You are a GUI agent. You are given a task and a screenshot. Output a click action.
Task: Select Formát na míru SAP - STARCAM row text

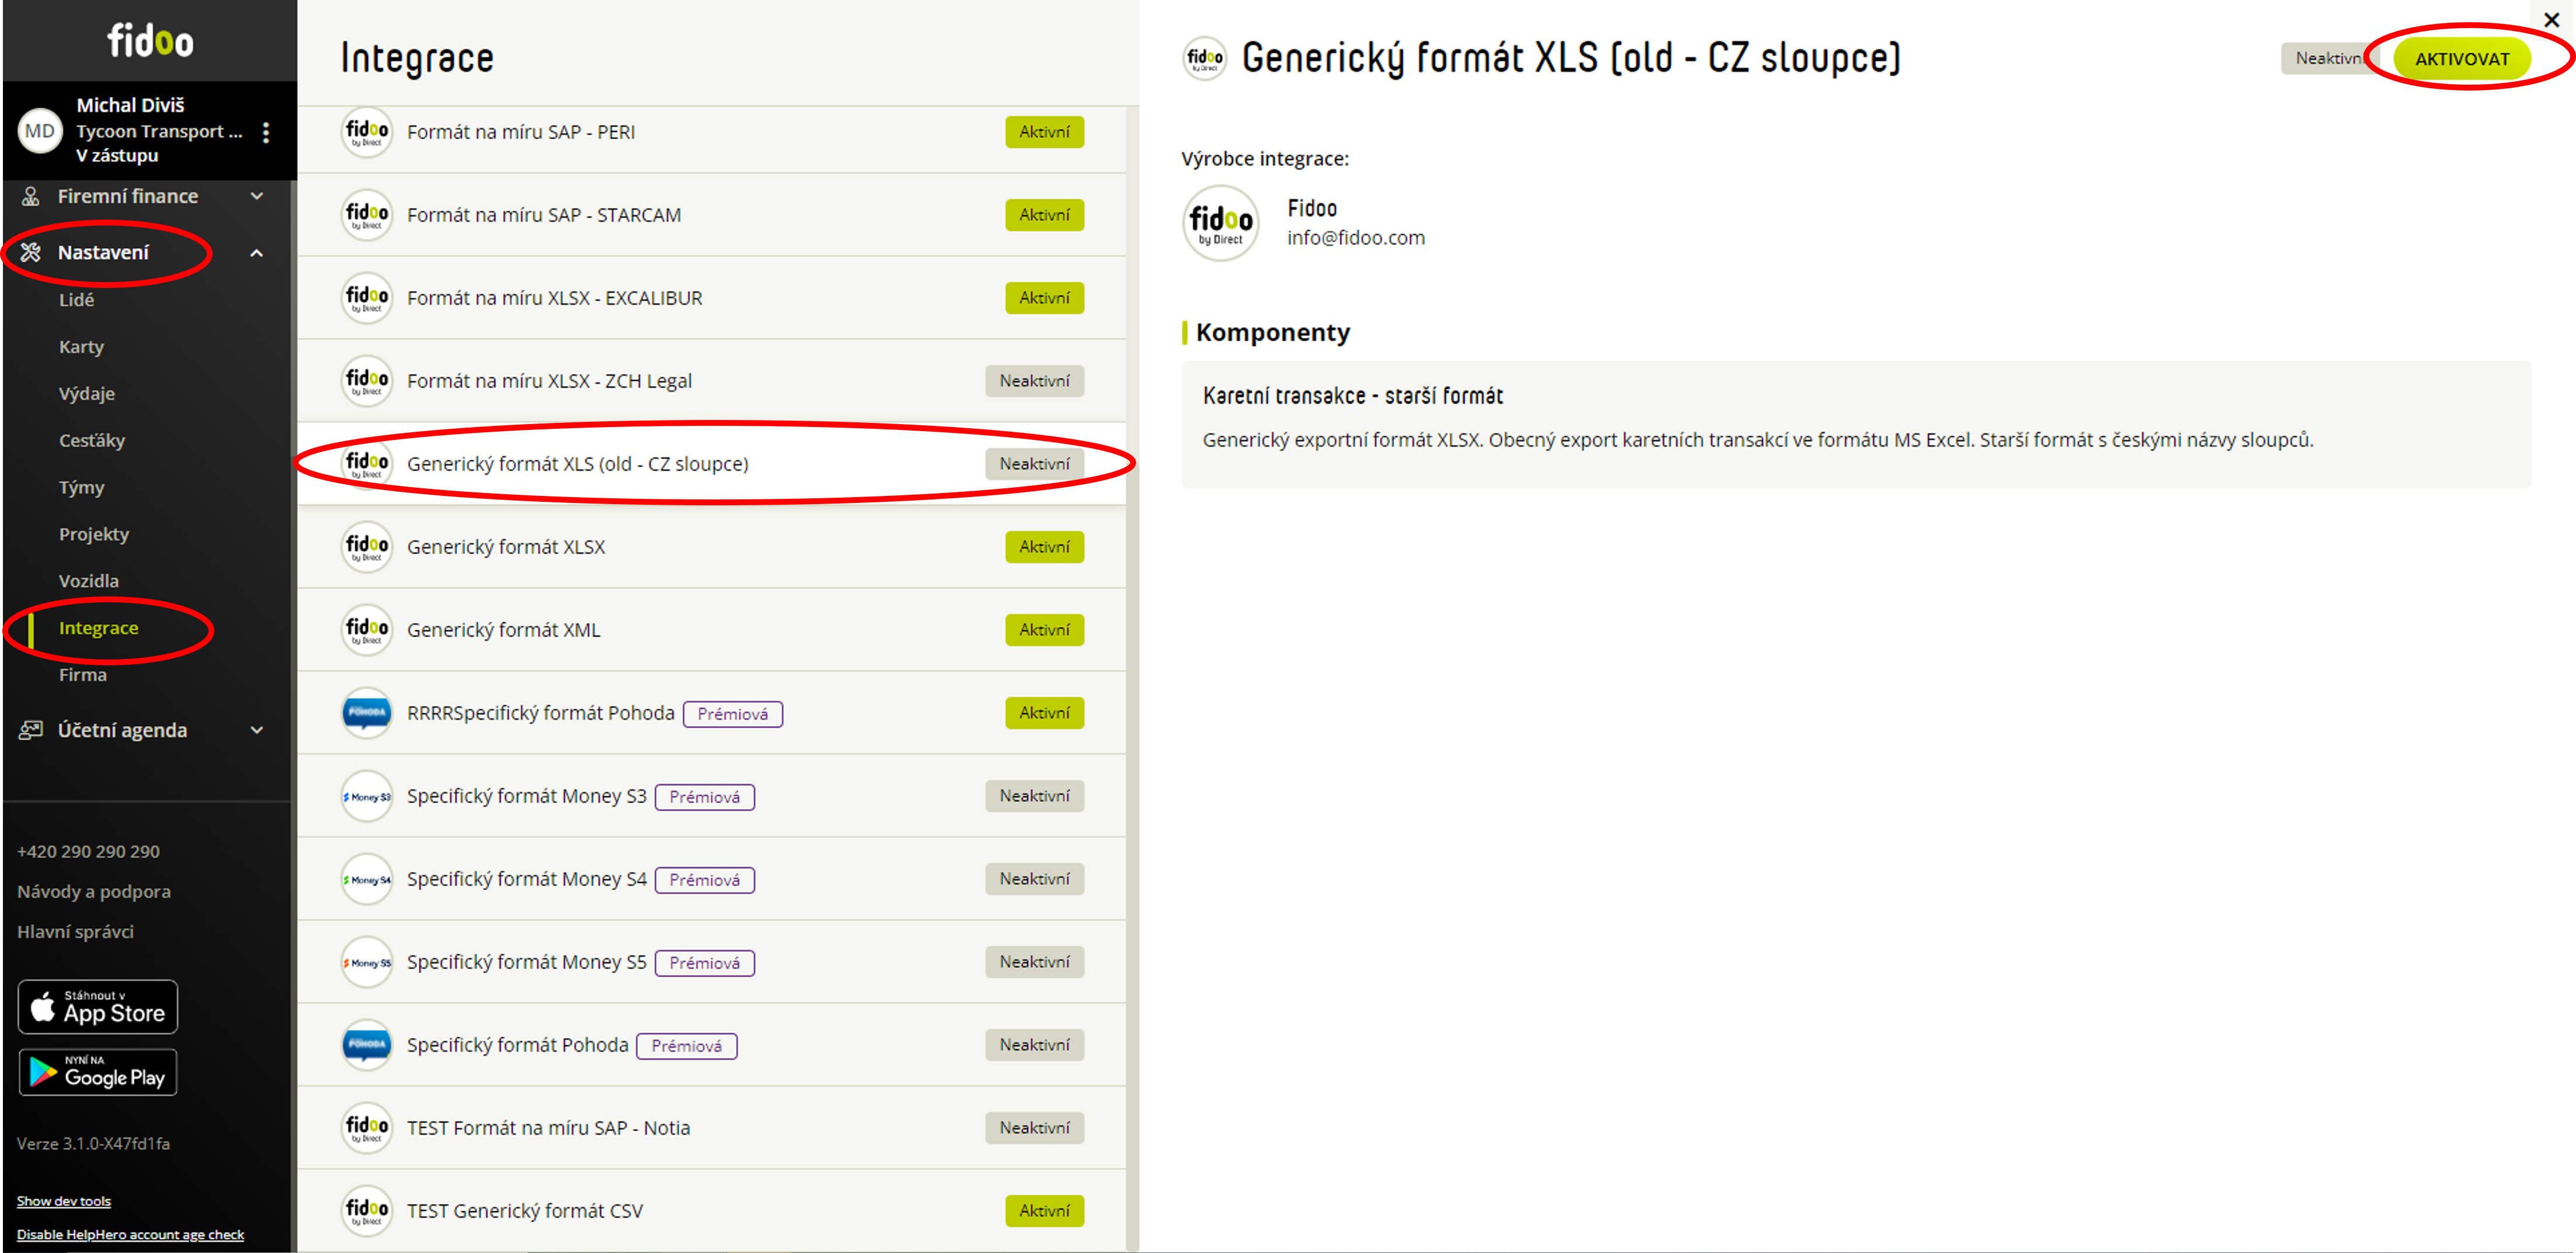click(544, 215)
